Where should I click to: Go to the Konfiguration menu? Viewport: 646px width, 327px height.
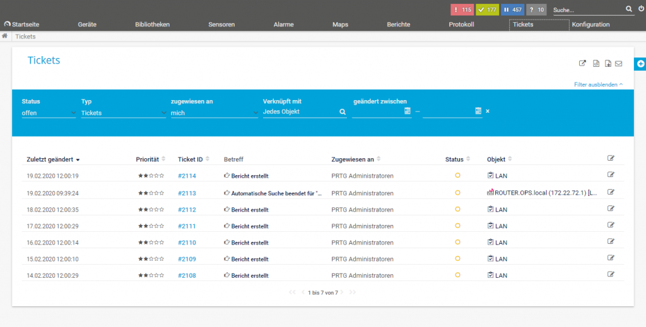[590, 25]
